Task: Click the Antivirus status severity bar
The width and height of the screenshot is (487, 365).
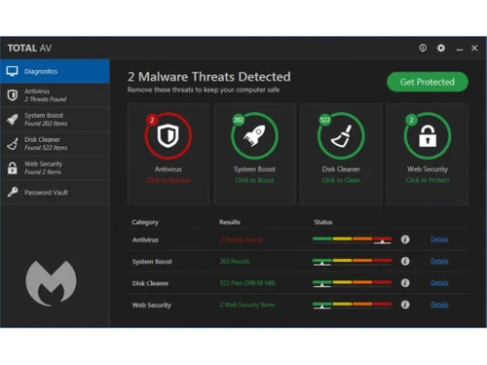Action: (352, 240)
